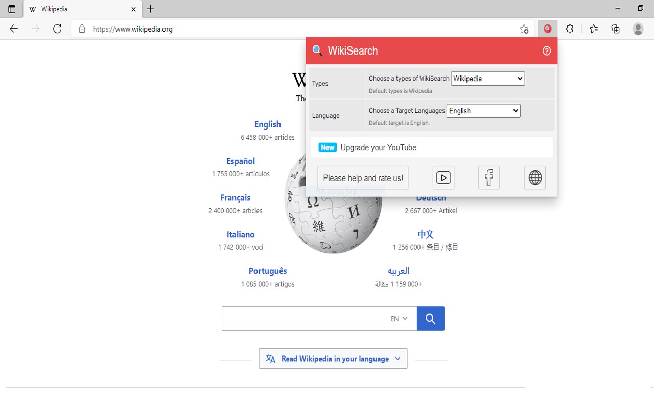Expand the WikiSearch Types dropdown
This screenshot has height=408, width=654.
pos(488,79)
